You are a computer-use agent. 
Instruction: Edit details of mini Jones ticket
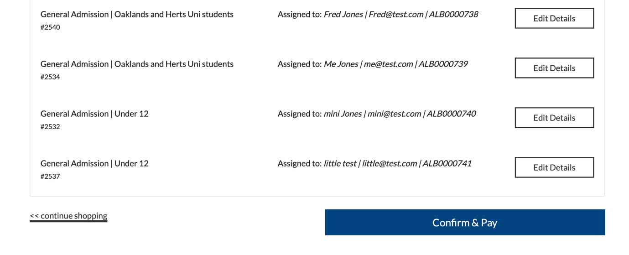point(554,118)
